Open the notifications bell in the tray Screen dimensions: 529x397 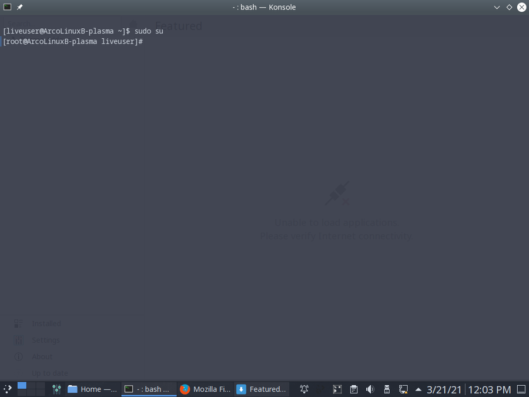tap(304, 389)
